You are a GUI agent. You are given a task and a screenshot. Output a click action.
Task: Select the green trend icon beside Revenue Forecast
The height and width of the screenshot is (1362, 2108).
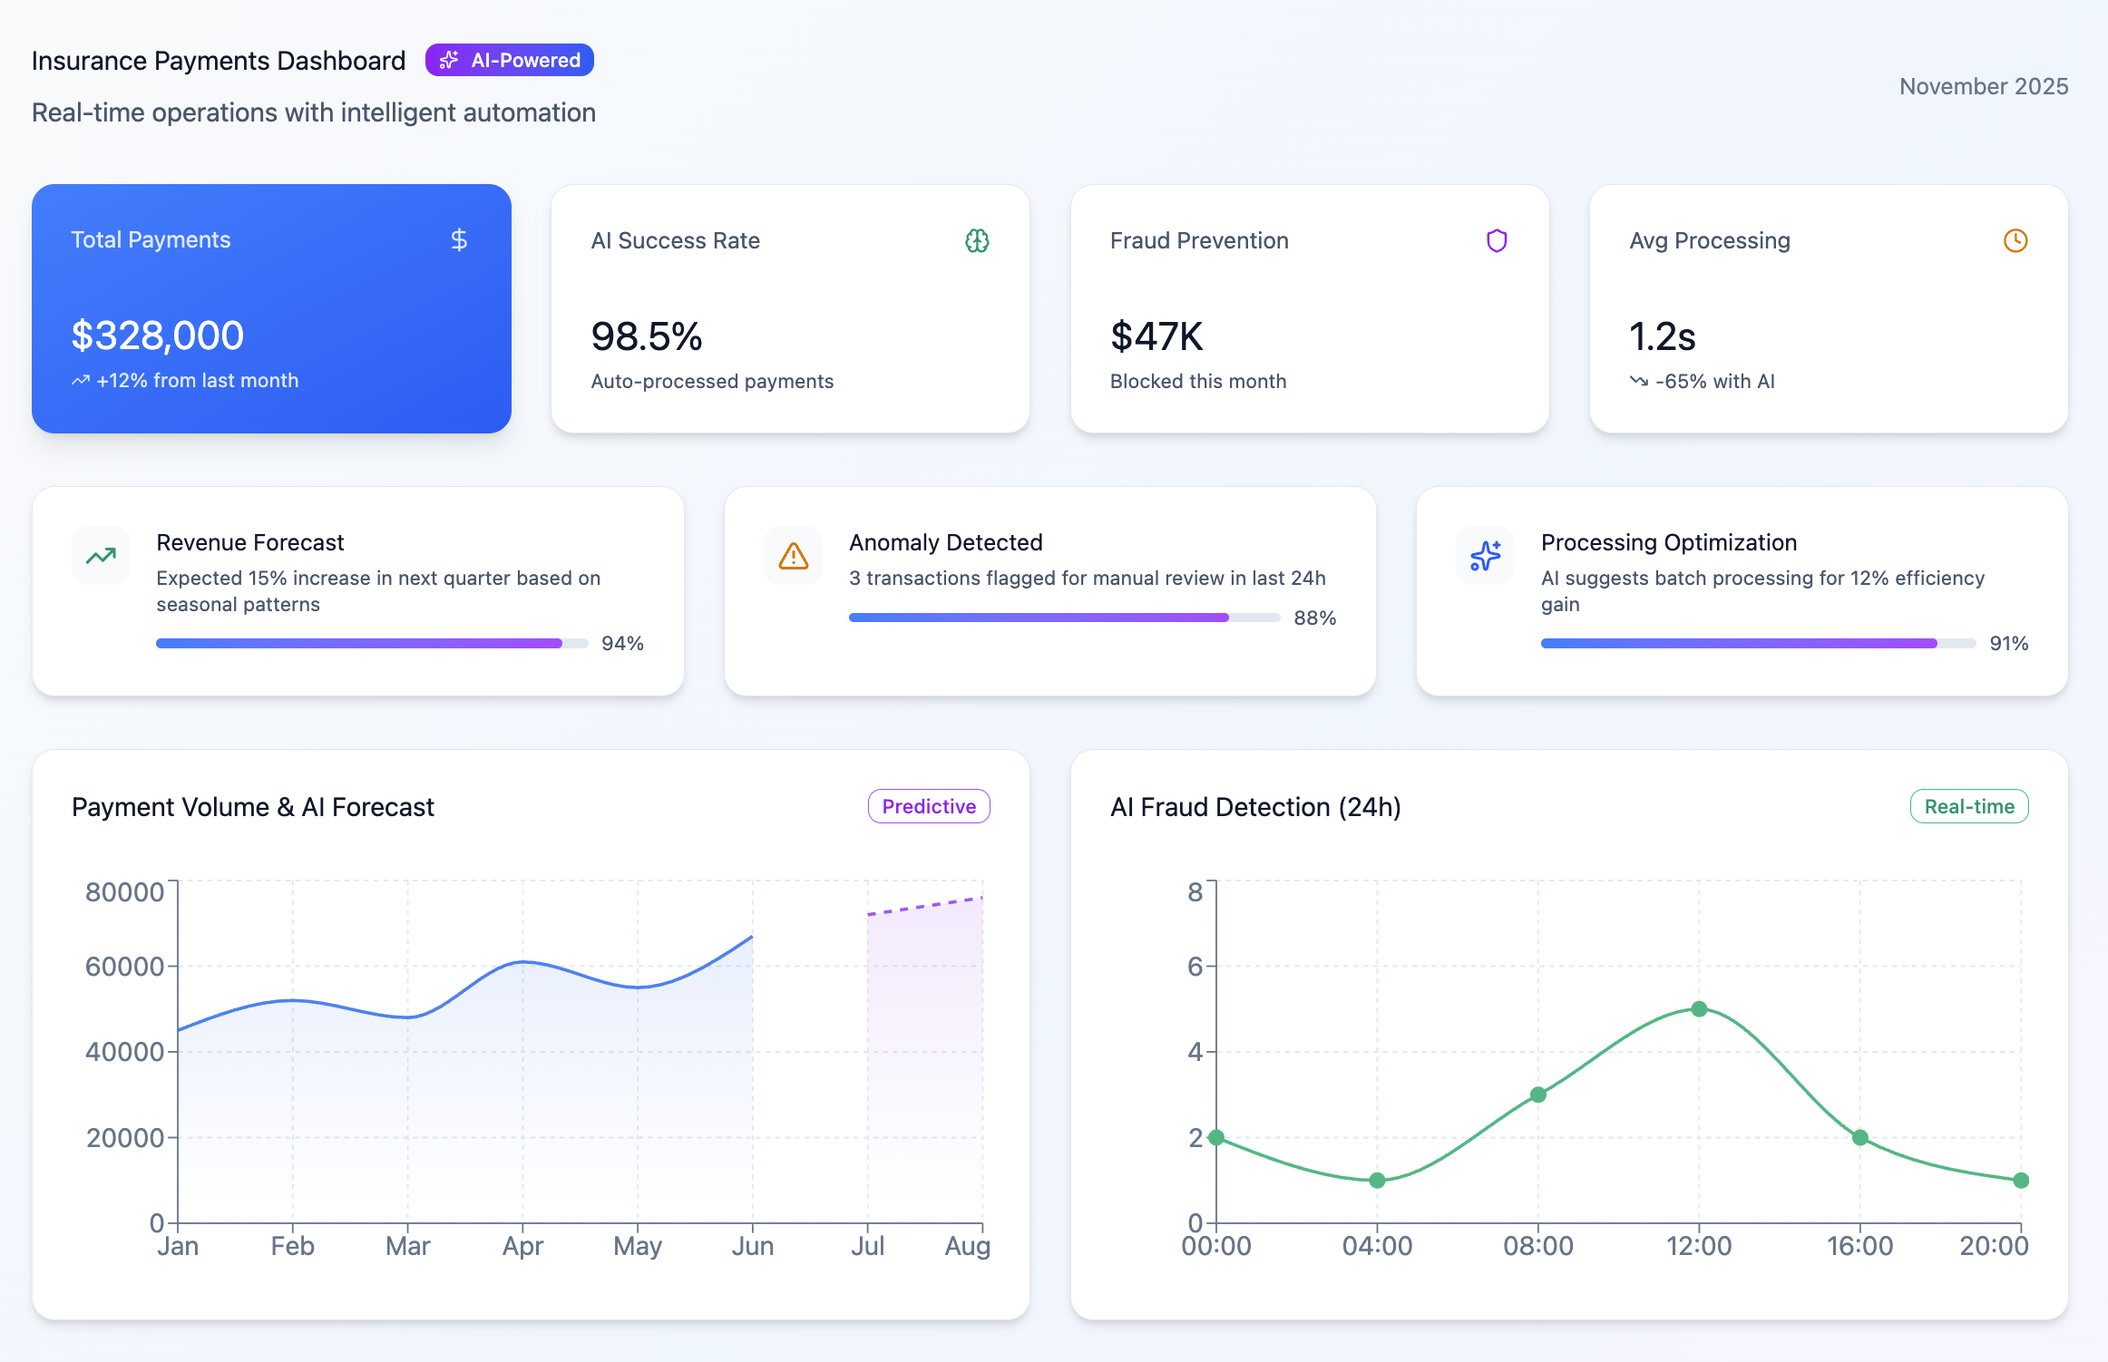point(100,555)
